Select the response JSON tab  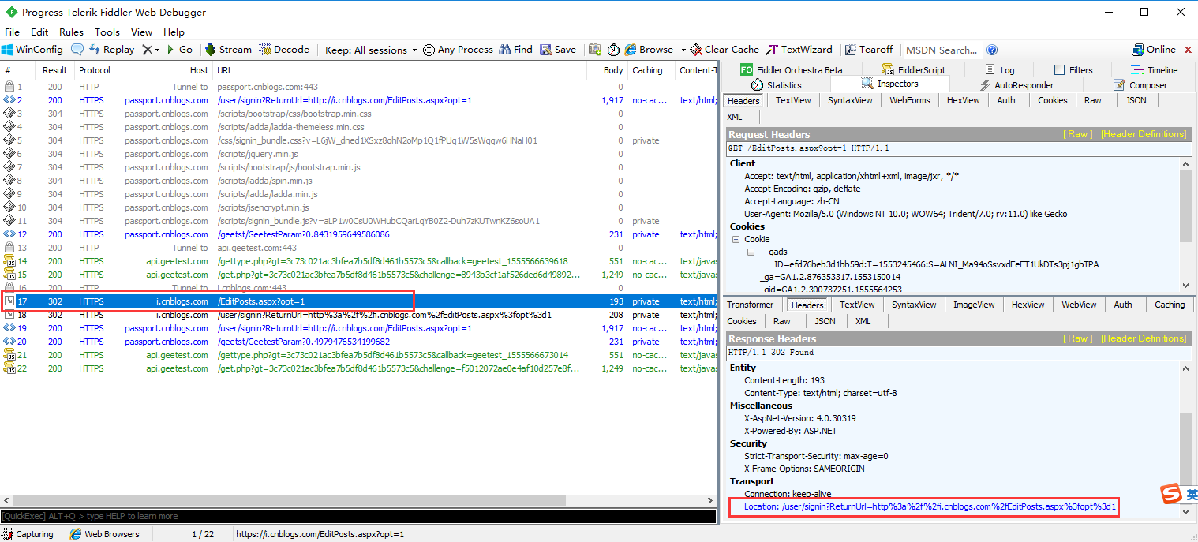[x=825, y=321]
